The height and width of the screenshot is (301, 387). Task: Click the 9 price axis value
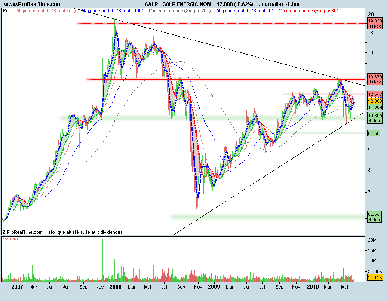(369, 150)
